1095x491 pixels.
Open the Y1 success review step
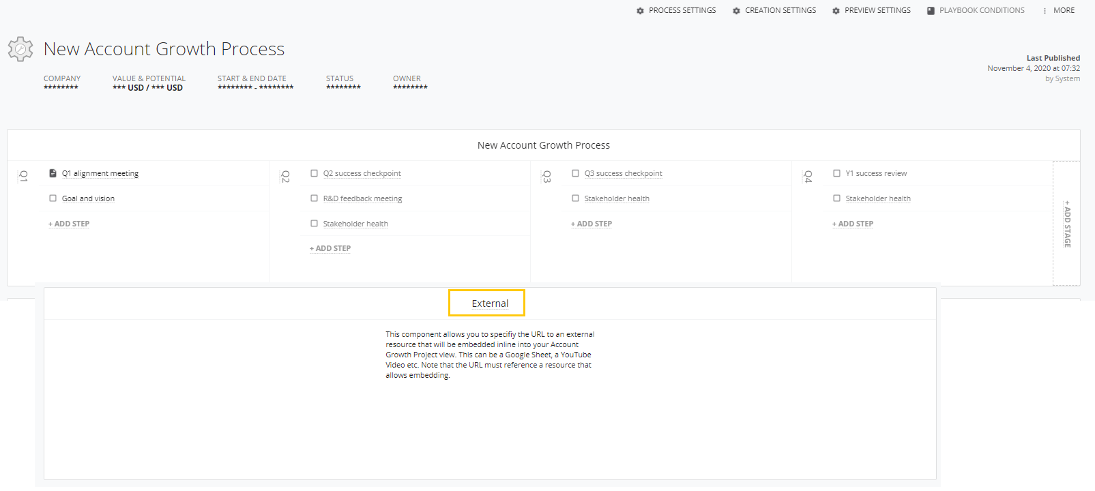pyautogui.click(x=876, y=173)
